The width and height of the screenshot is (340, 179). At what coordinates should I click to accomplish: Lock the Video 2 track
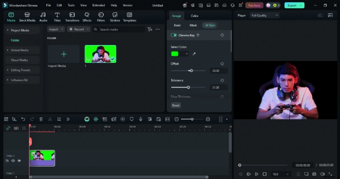click(7, 161)
